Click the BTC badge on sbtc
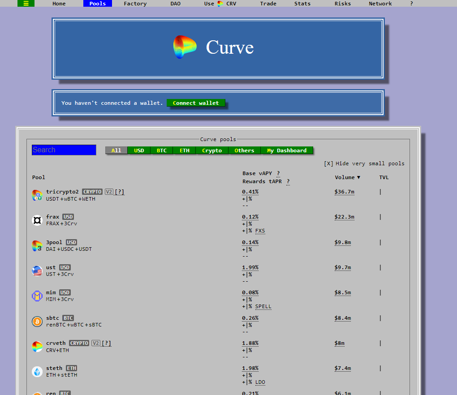457x395 pixels. [68, 318]
